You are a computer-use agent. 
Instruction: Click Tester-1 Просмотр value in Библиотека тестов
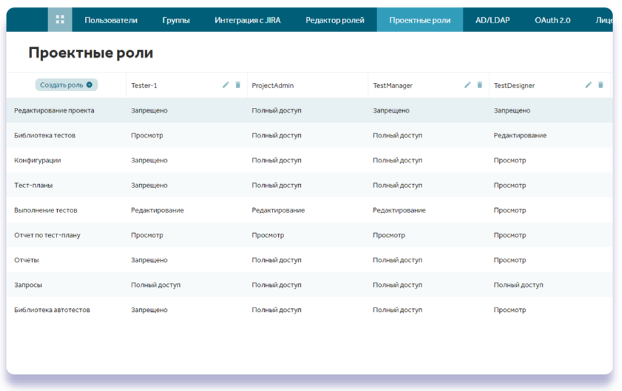pyautogui.click(x=147, y=135)
